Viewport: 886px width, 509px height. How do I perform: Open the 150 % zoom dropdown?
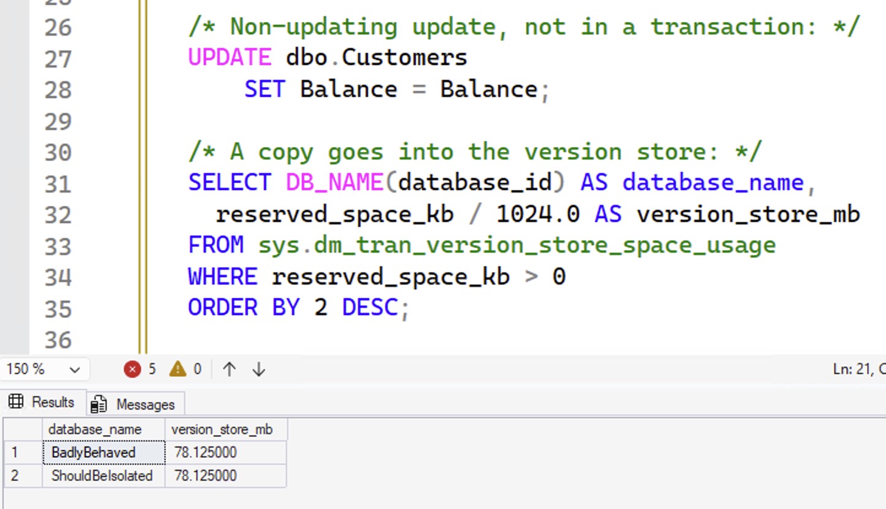click(75, 370)
